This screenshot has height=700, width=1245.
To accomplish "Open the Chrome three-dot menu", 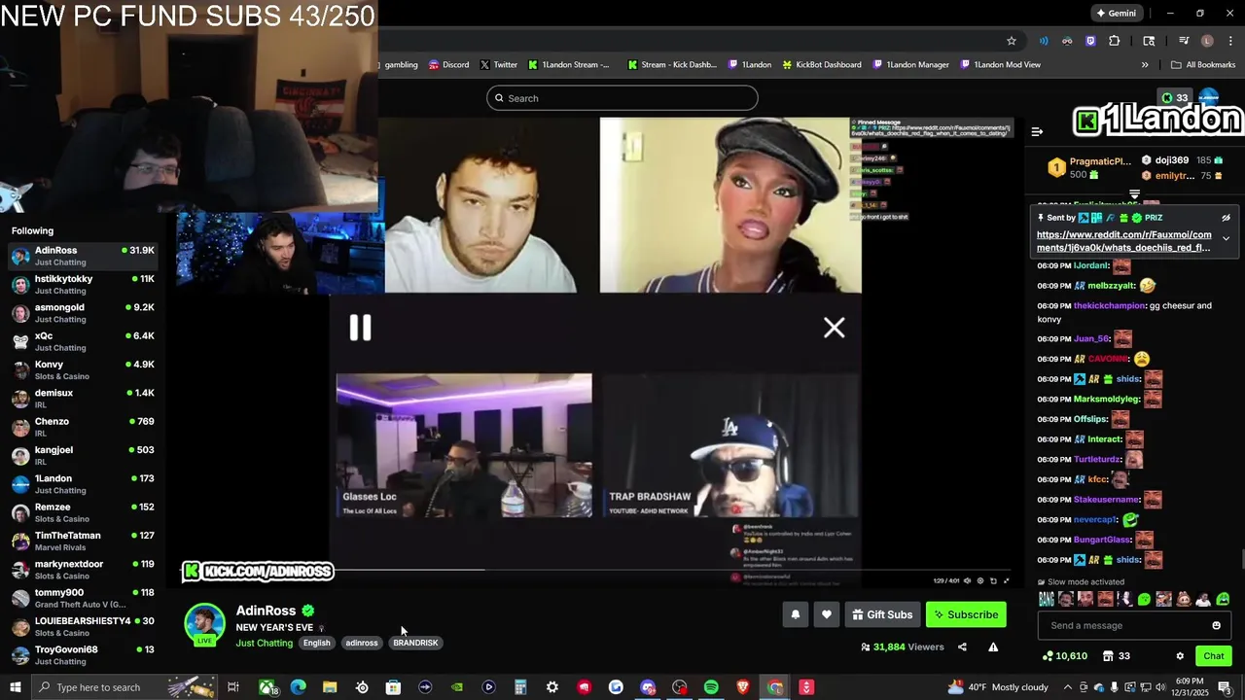I will (1230, 41).
